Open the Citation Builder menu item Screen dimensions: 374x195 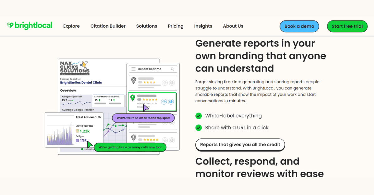click(108, 26)
